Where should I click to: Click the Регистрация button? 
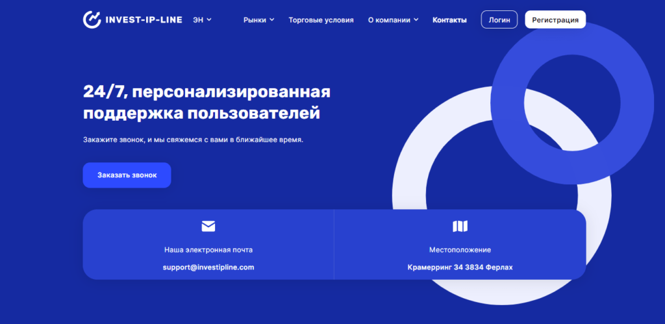click(555, 19)
